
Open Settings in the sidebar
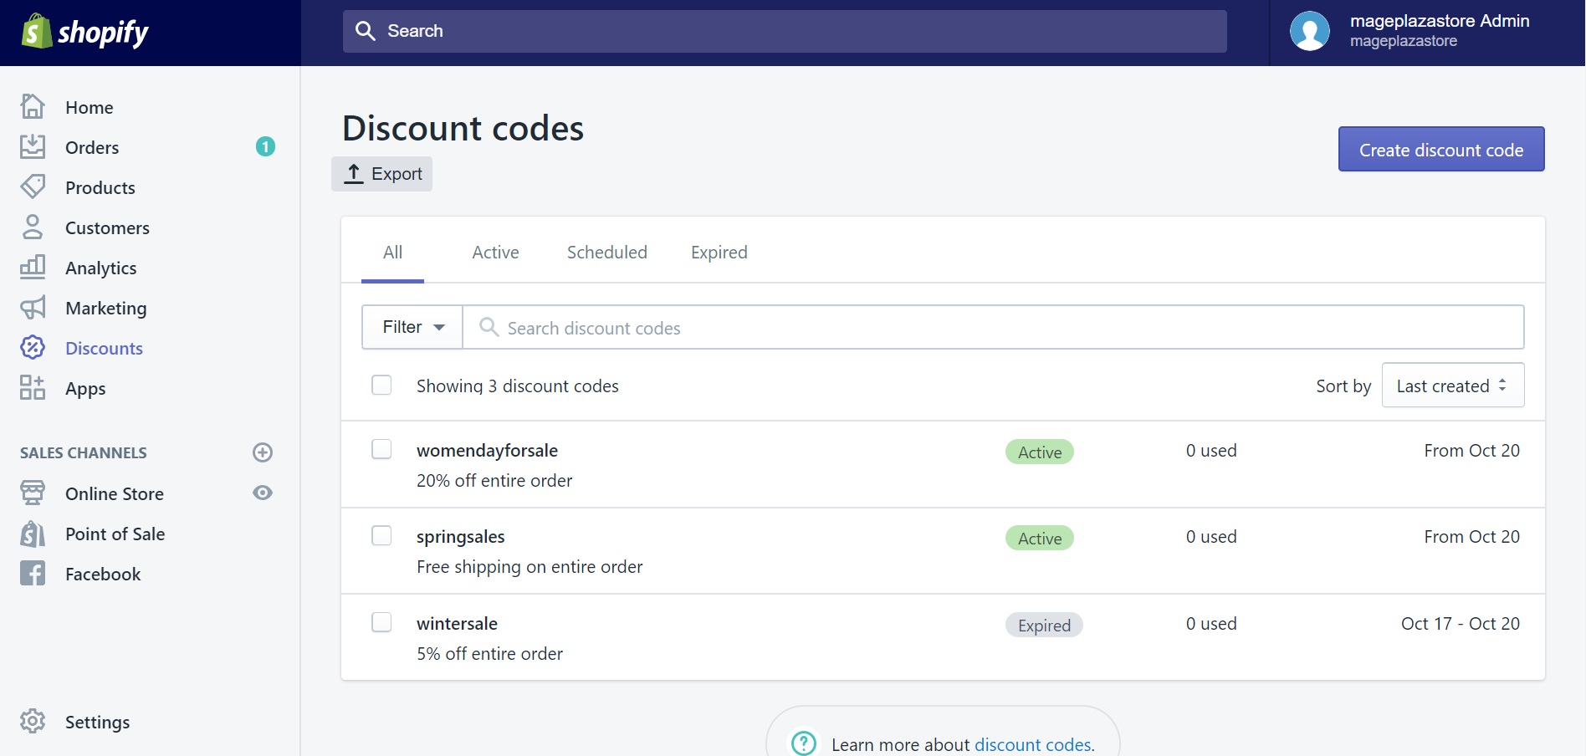(x=97, y=722)
